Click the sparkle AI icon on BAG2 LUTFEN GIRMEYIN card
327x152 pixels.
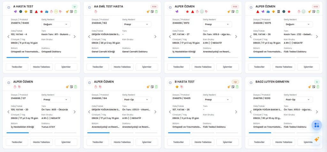tap(309, 87)
